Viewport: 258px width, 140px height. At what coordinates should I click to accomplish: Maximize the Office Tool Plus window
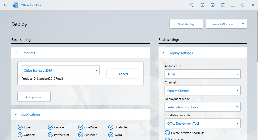pyautogui.click(x=243, y=5)
